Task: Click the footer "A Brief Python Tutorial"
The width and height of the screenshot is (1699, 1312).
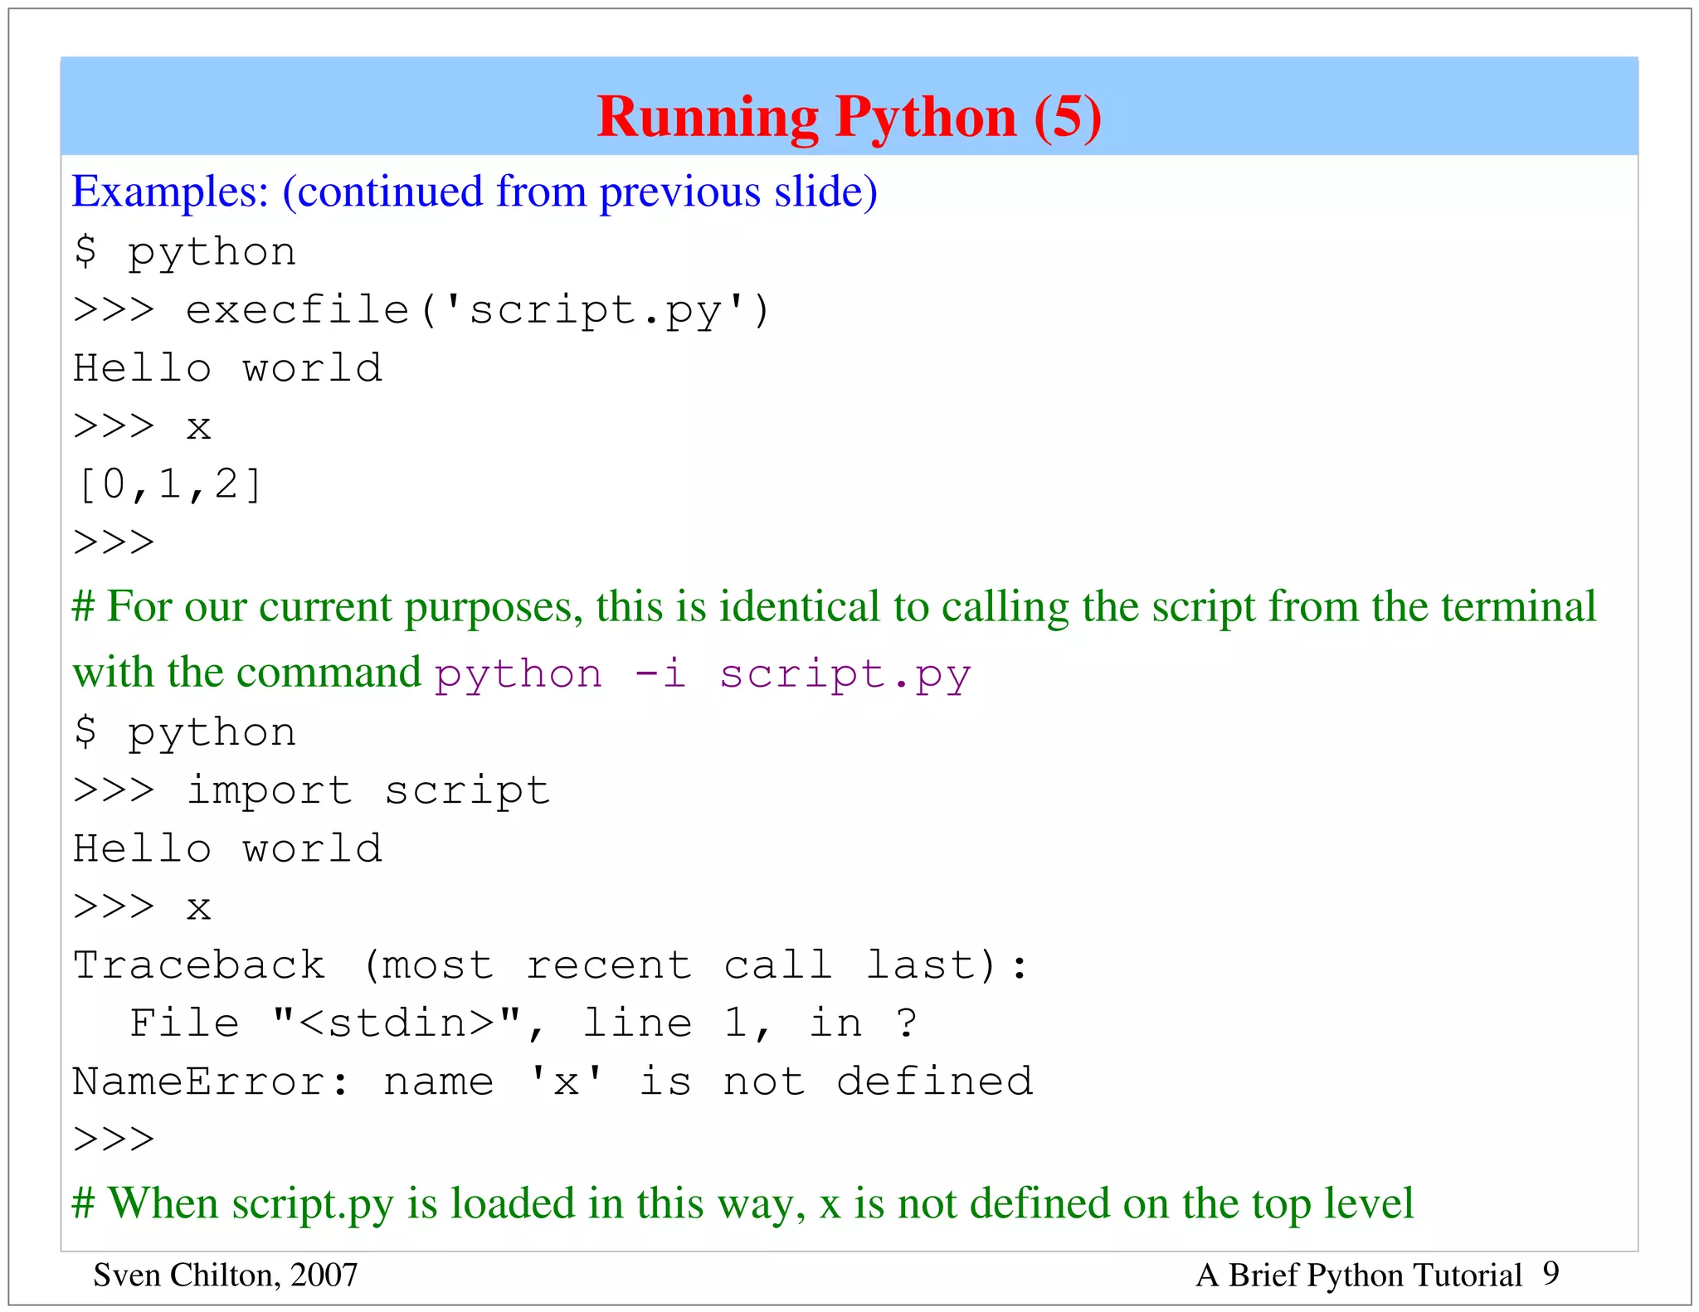Action: pyautogui.click(x=1359, y=1275)
